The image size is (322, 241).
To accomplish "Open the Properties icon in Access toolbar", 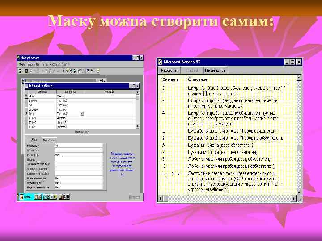I will click(80, 71).
